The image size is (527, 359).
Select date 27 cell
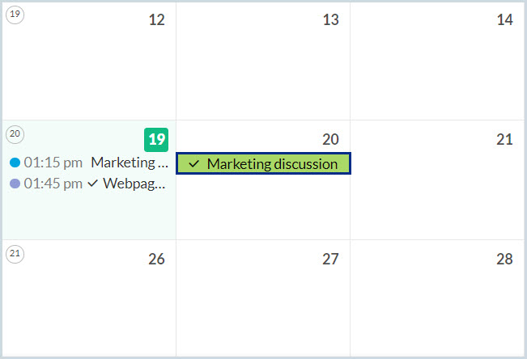(263, 303)
